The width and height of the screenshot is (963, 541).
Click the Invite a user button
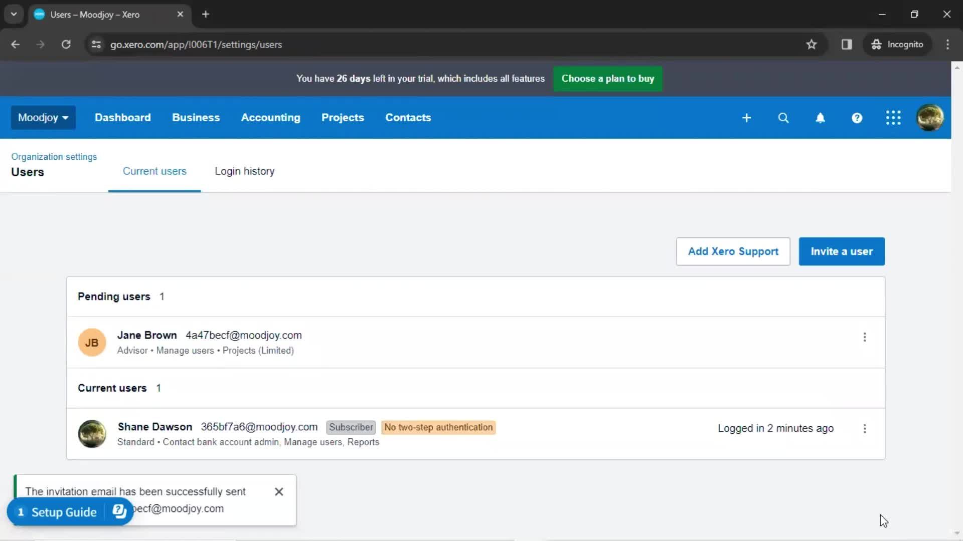842,251
